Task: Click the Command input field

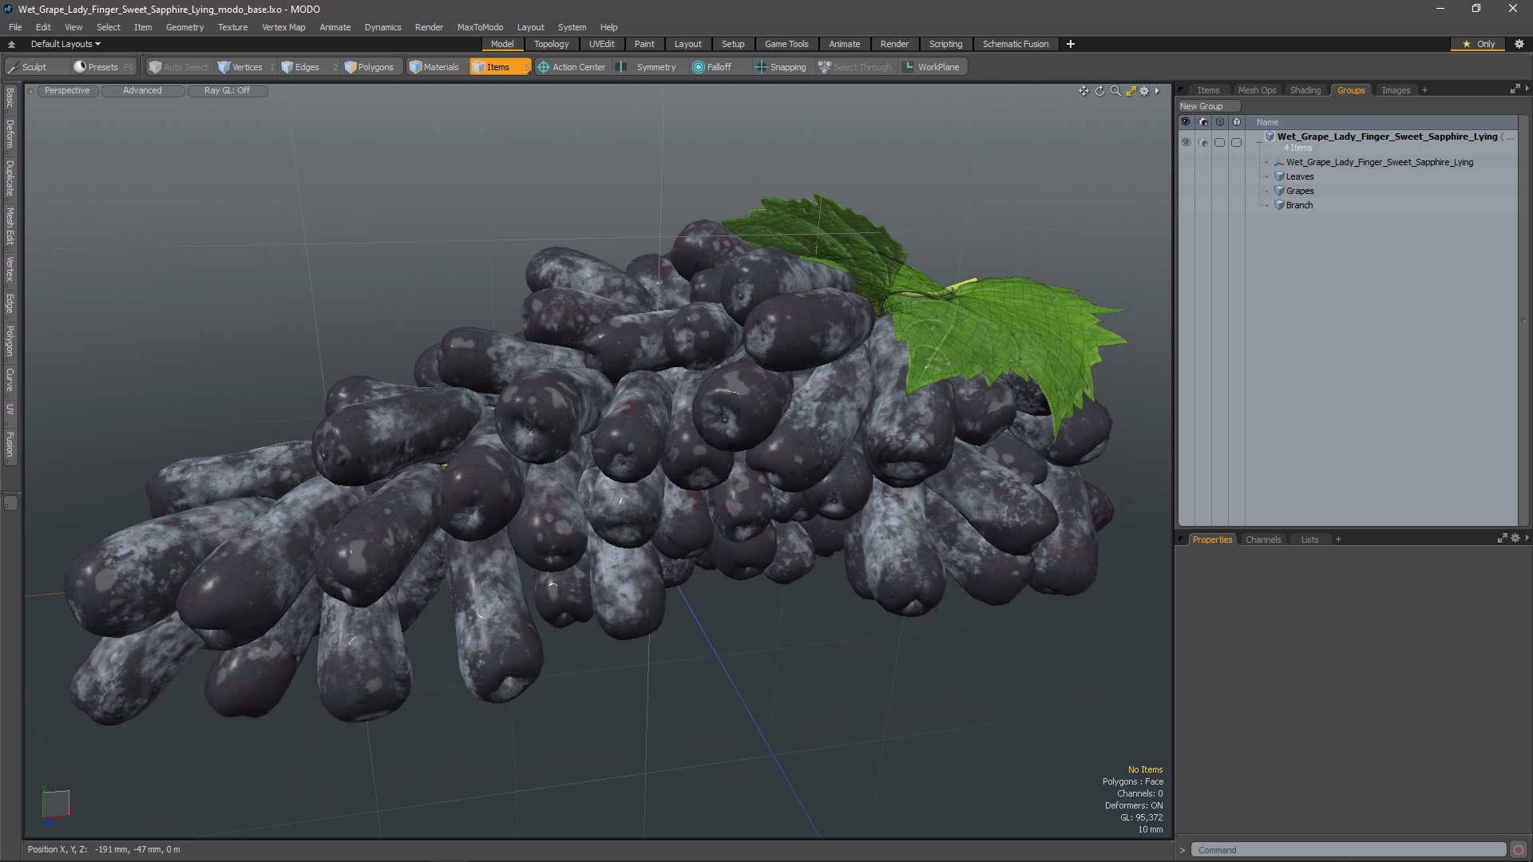Action: (1349, 850)
